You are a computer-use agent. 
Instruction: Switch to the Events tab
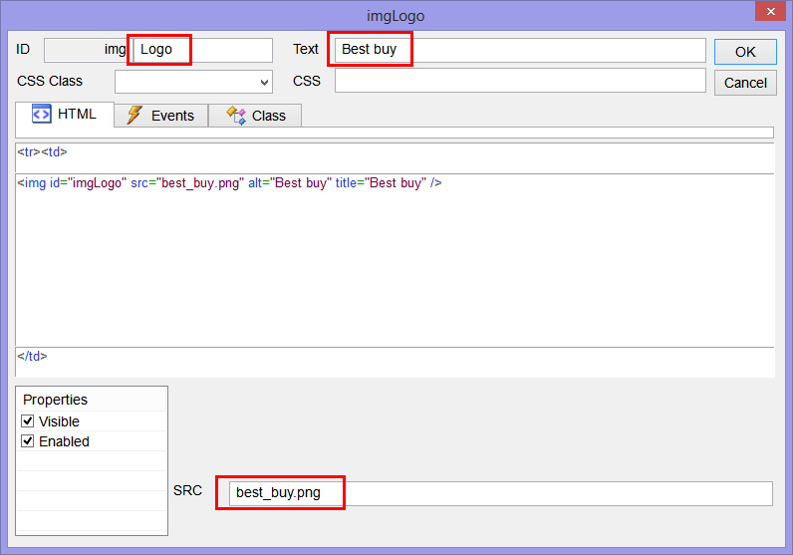(x=161, y=116)
